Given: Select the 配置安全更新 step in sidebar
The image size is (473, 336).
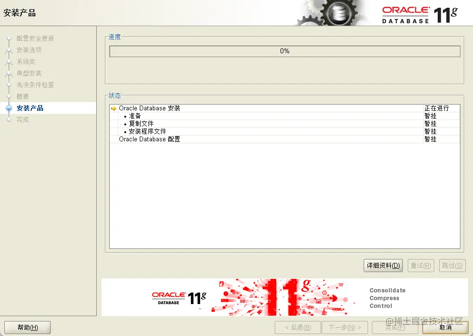Looking at the screenshot, I should click(35, 38).
